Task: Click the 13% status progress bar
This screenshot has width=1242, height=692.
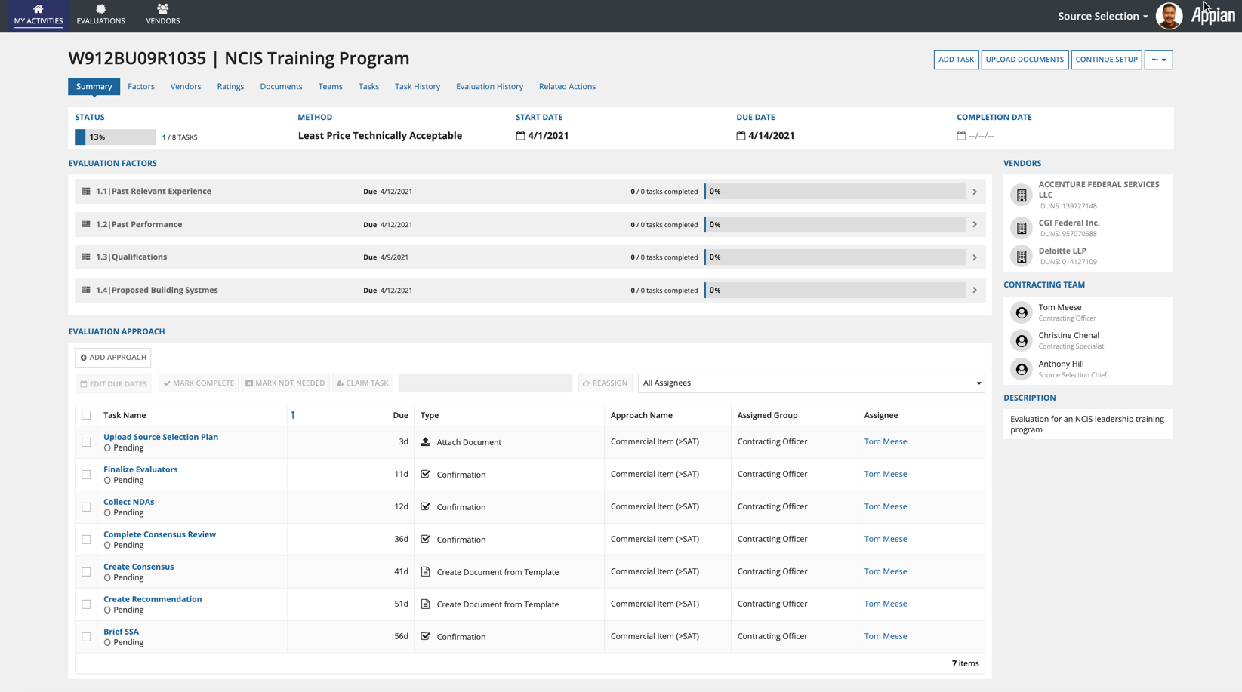Action: click(x=115, y=137)
